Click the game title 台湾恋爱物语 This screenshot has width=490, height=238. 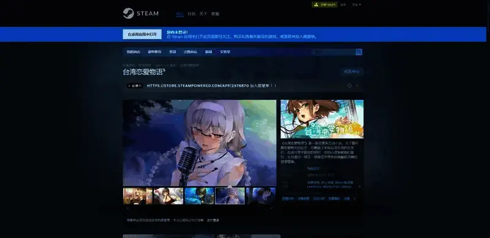coord(144,72)
